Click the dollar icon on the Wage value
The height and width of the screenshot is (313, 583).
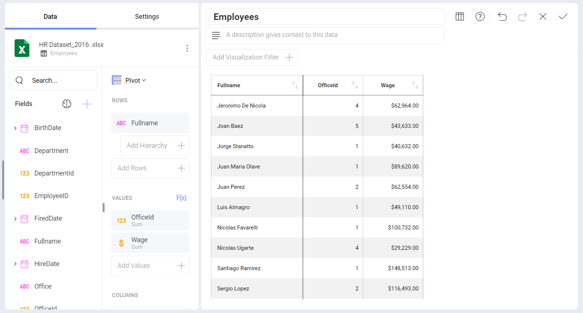(121, 243)
